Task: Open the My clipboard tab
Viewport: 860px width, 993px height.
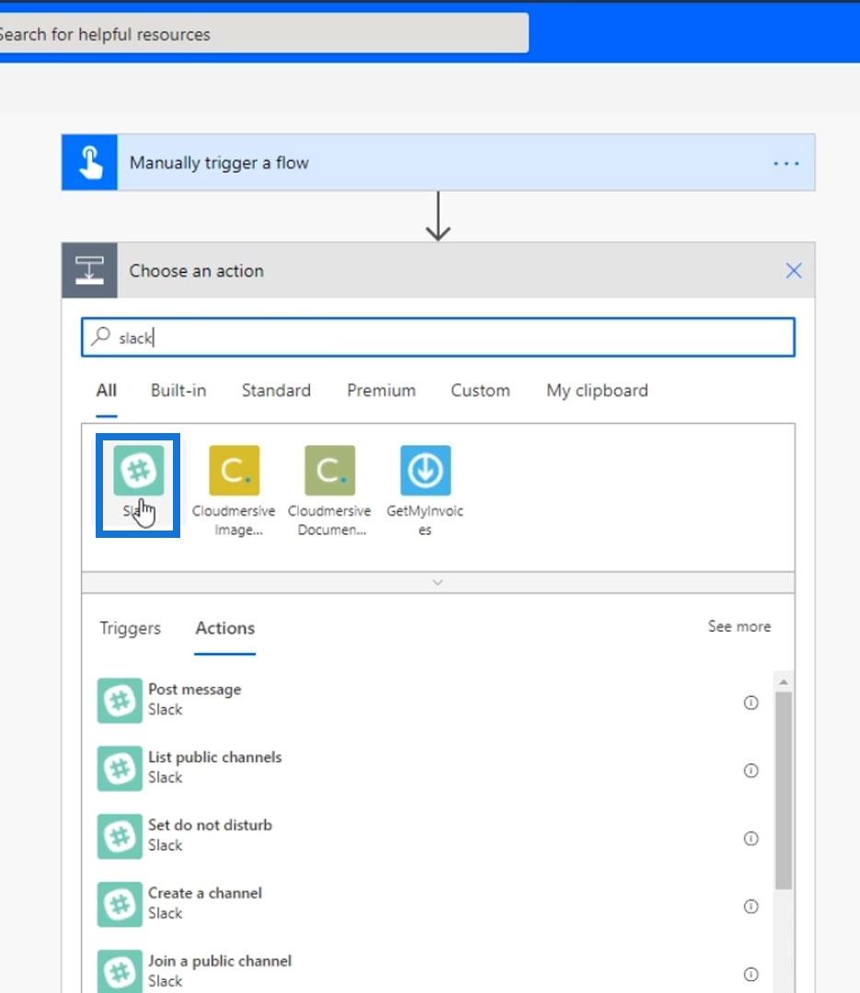Action: click(597, 390)
